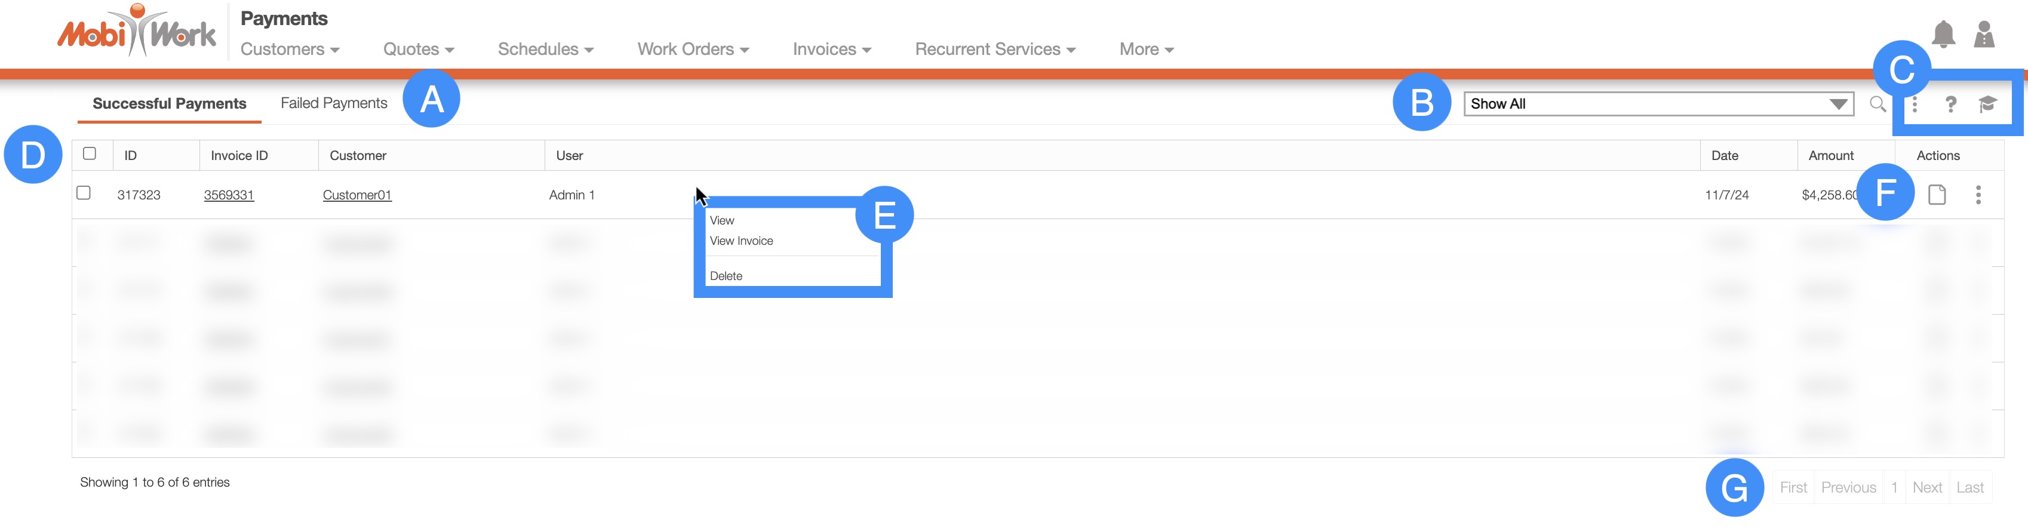Open the toolbar three-dot options menu
Image resolution: width=2028 pixels, height=529 pixels.
click(x=1915, y=104)
